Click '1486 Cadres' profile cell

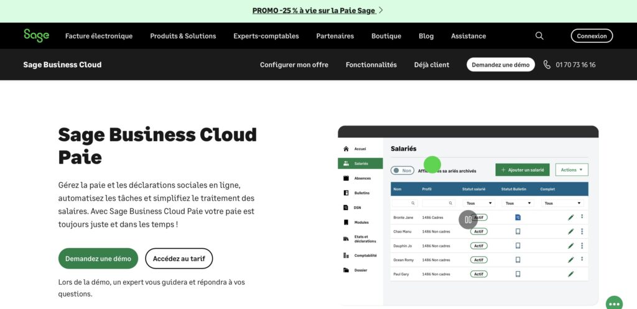point(433,218)
